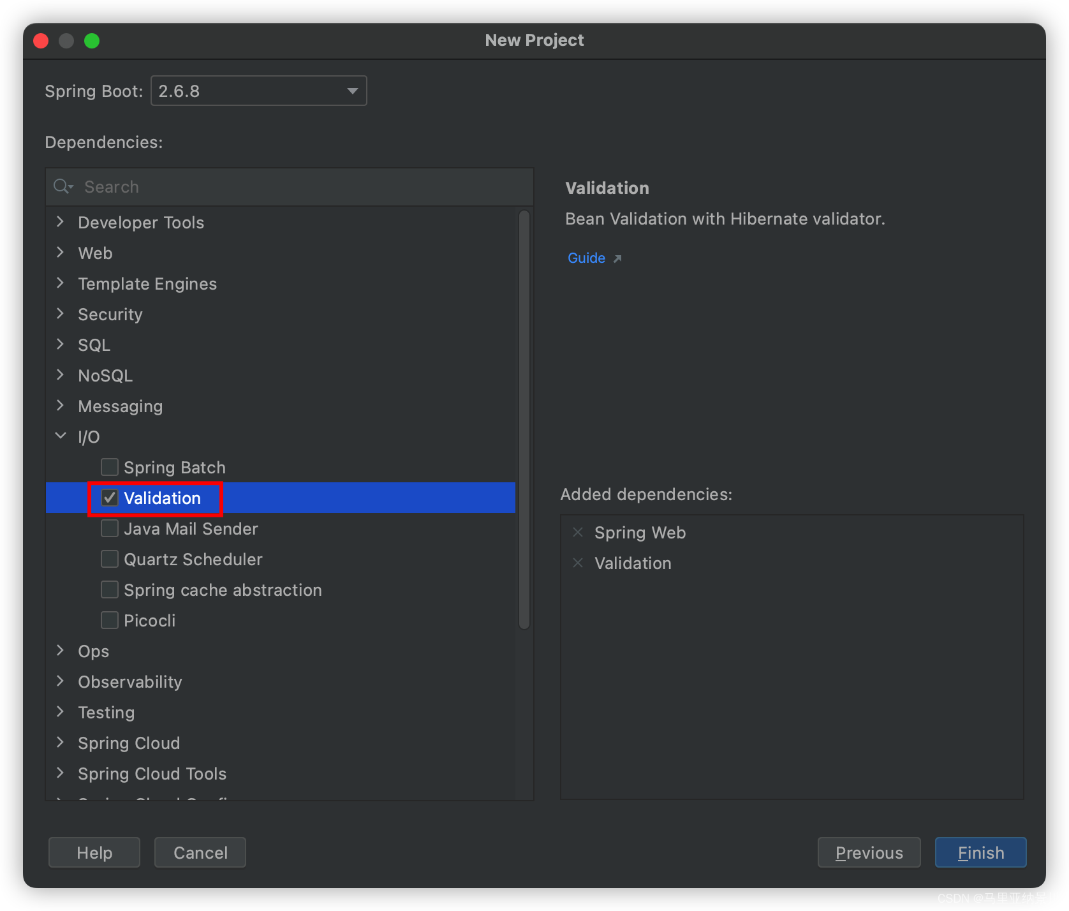Open the Spring Boot version dropdown

352,91
